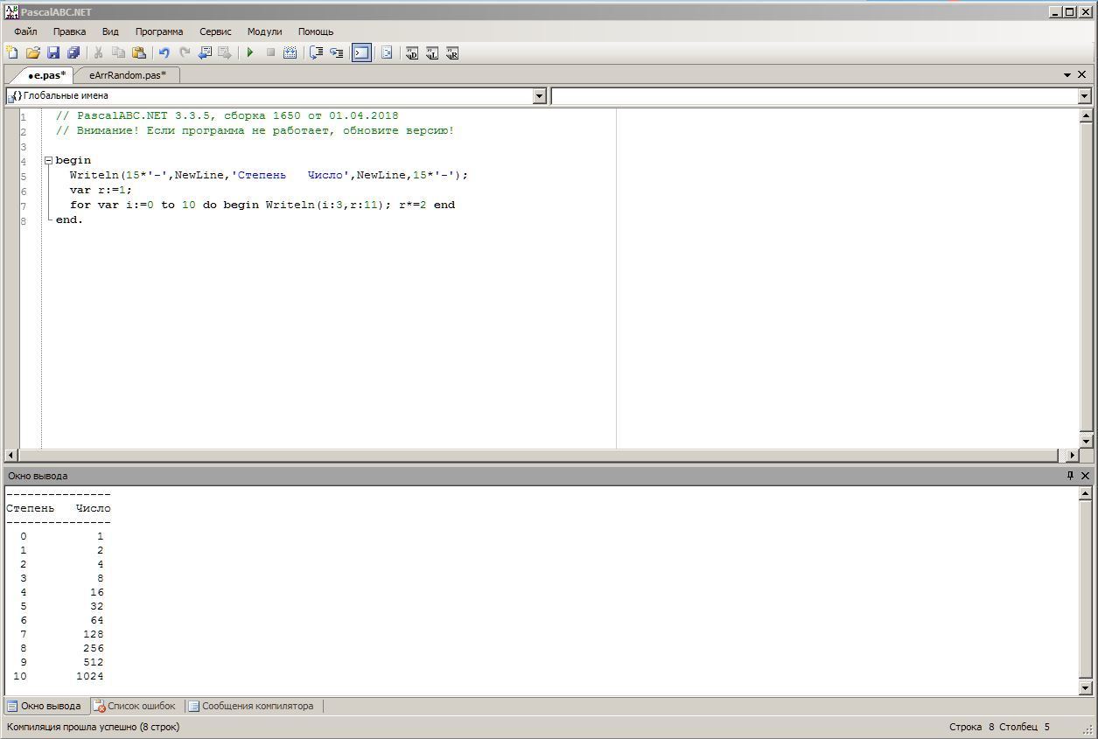Undo the last edit
Screen dimensions: 1098x739
[x=164, y=53]
